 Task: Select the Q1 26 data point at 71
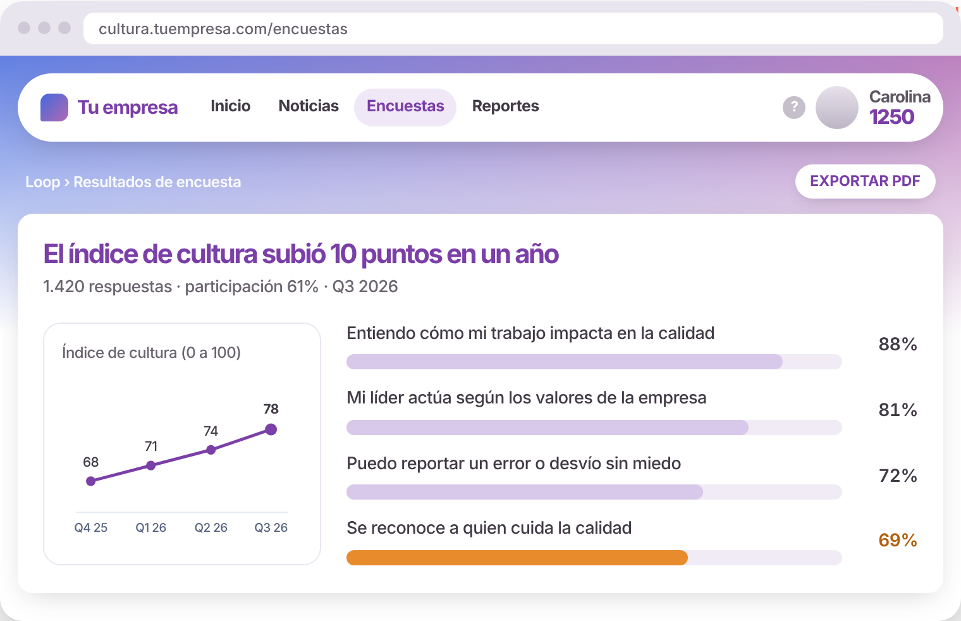coord(151,465)
